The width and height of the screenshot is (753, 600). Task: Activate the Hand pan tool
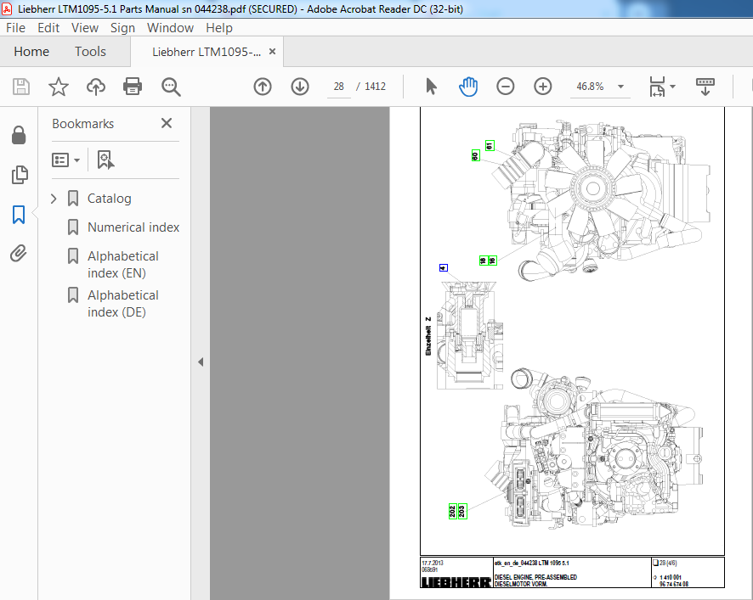pos(467,87)
